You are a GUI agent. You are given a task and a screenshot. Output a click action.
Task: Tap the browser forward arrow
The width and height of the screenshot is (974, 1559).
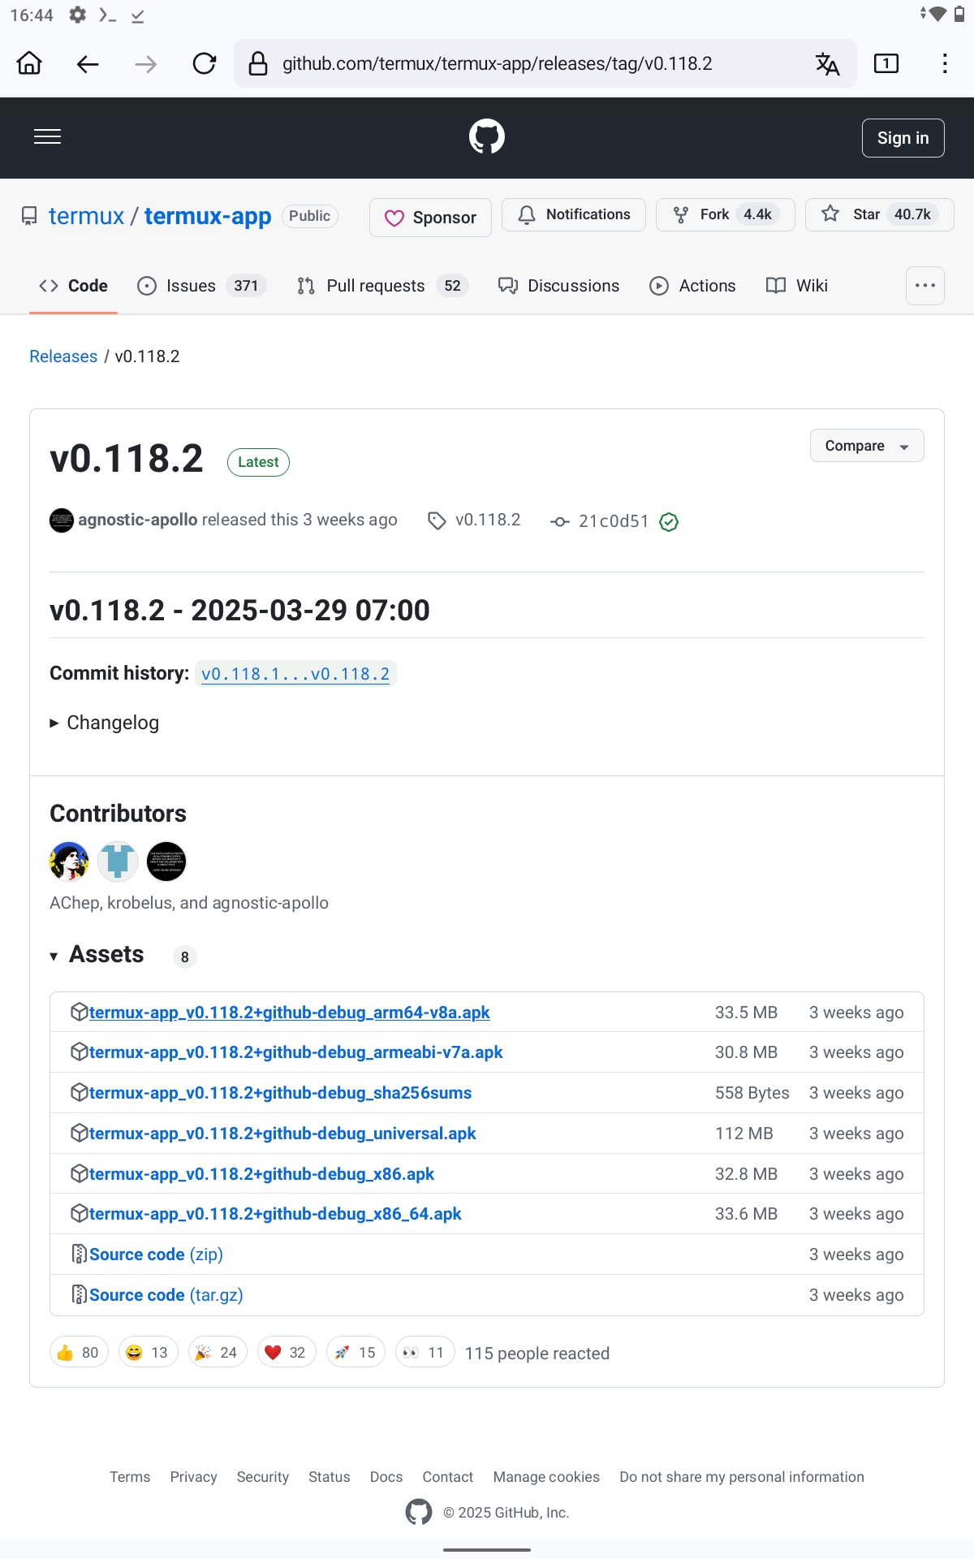click(x=146, y=63)
